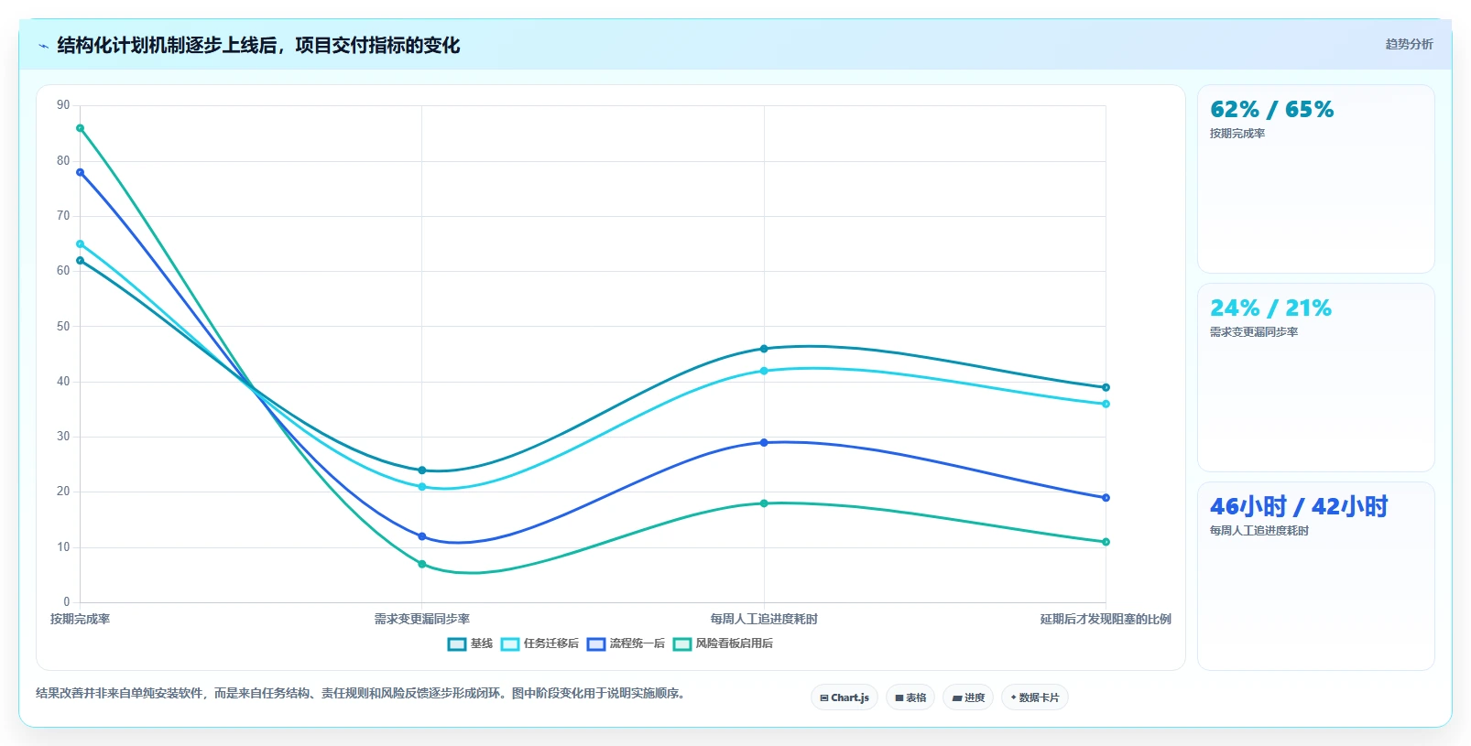The height and width of the screenshot is (746, 1471).
Task: Click the 任务迁移后 point at 按期完成率 (65)
Action: [x=81, y=244]
